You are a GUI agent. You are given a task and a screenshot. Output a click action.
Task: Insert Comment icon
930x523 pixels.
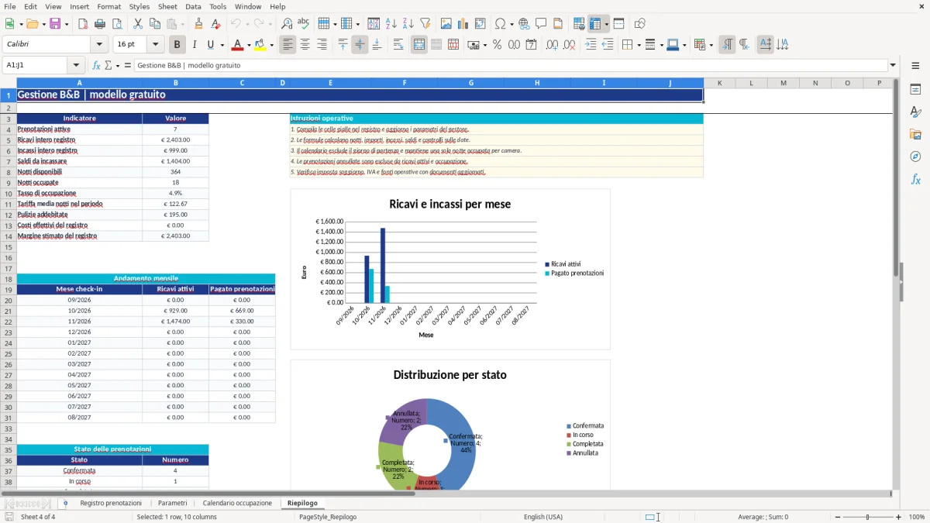point(541,24)
